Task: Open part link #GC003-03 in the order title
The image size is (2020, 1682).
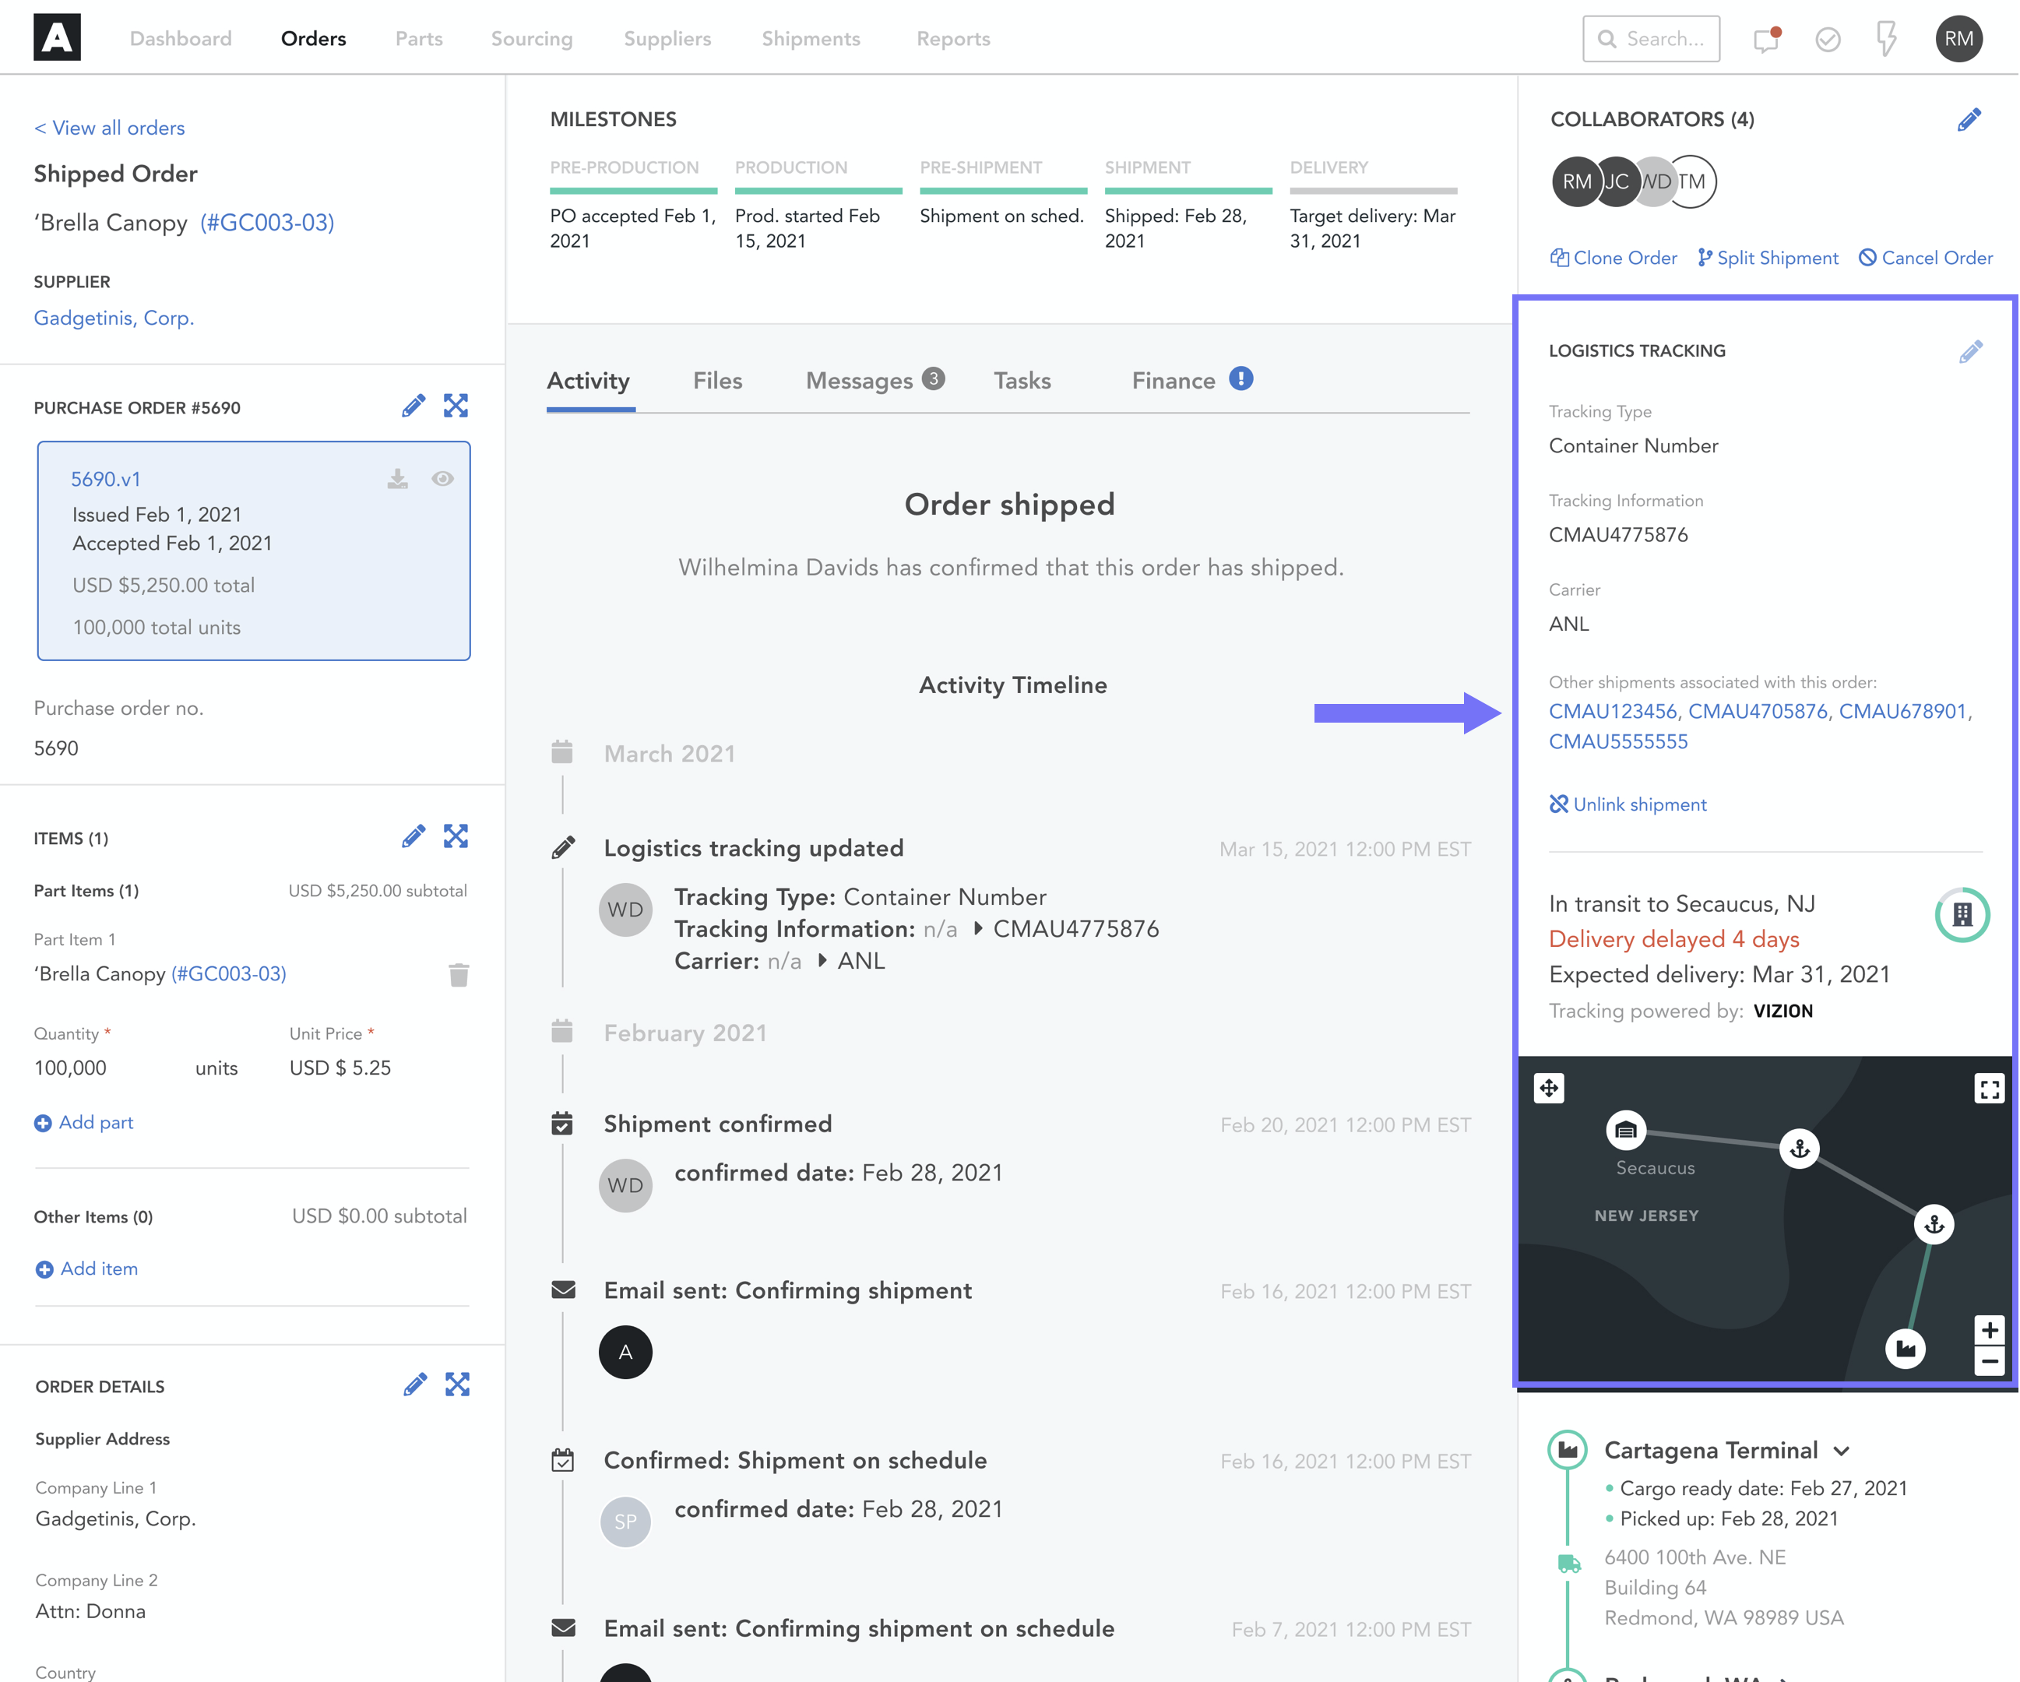Action: [x=267, y=223]
